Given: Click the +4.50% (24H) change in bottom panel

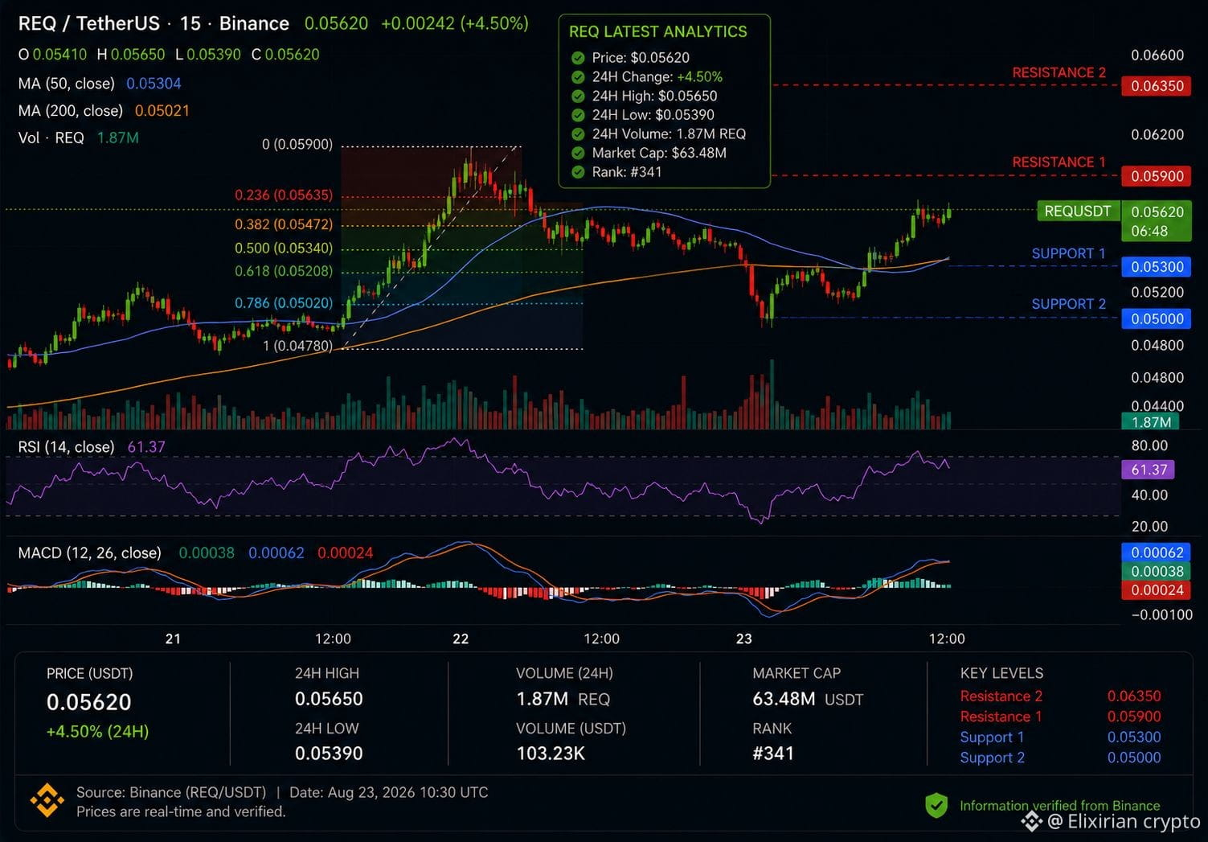Looking at the screenshot, I should (x=97, y=732).
